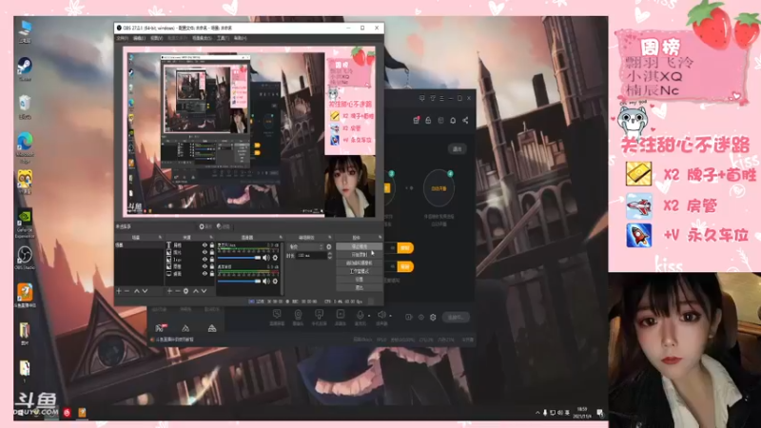Image resolution: width=761 pixels, height=428 pixels.
Task: Open the Tools (T) menu in OBS
Action: pyautogui.click(x=223, y=38)
